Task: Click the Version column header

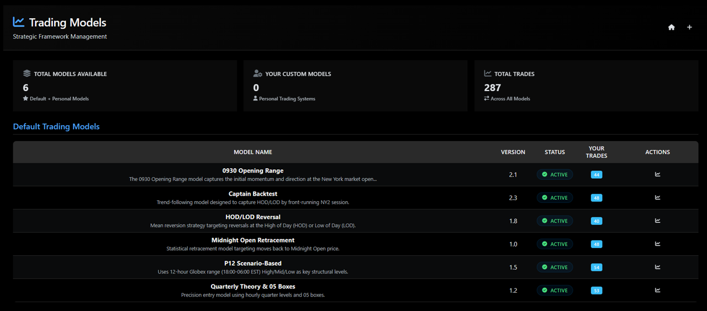Action: pos(513,152)
